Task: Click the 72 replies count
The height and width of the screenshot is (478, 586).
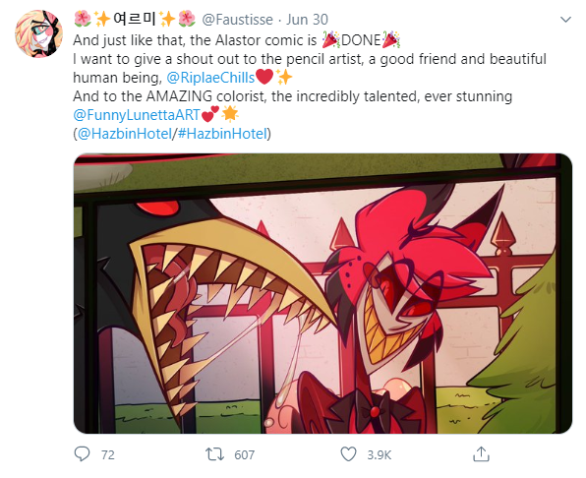Action: (108, 454)
